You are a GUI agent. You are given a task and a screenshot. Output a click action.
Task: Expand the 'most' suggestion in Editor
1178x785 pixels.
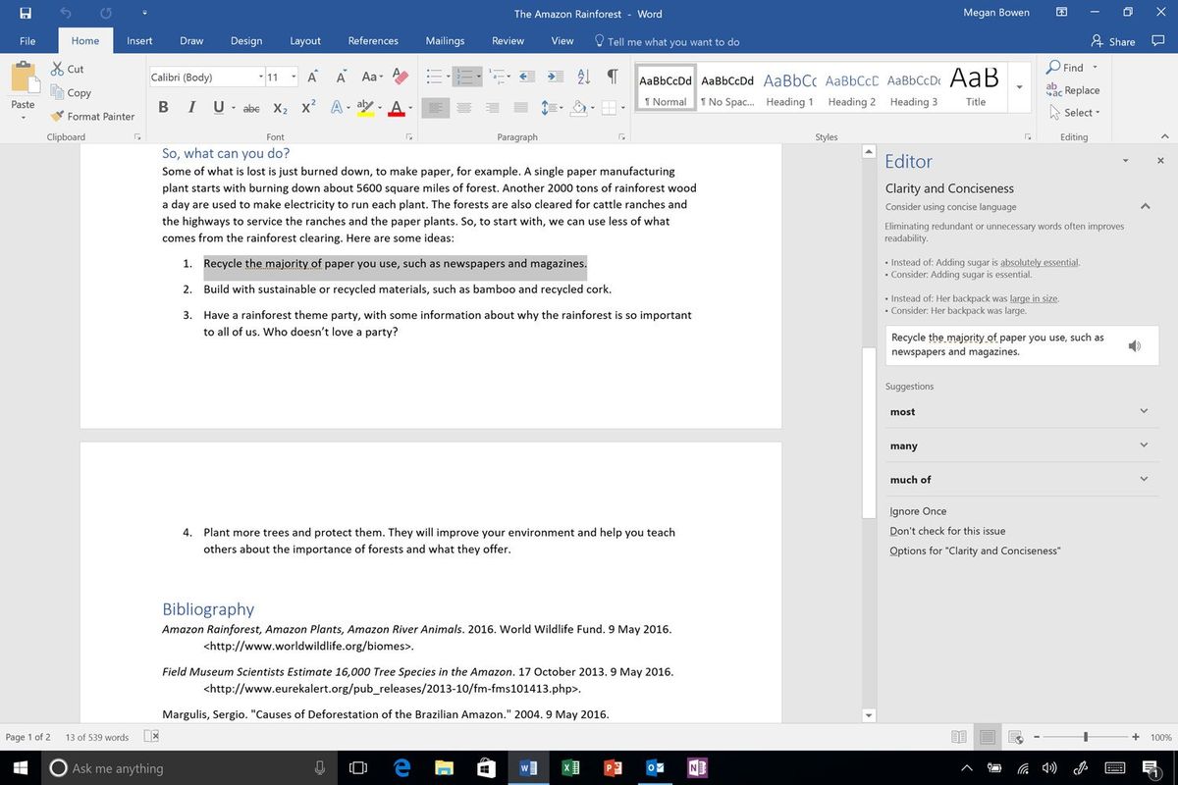pyautogui.click(x=1143, y=411)
